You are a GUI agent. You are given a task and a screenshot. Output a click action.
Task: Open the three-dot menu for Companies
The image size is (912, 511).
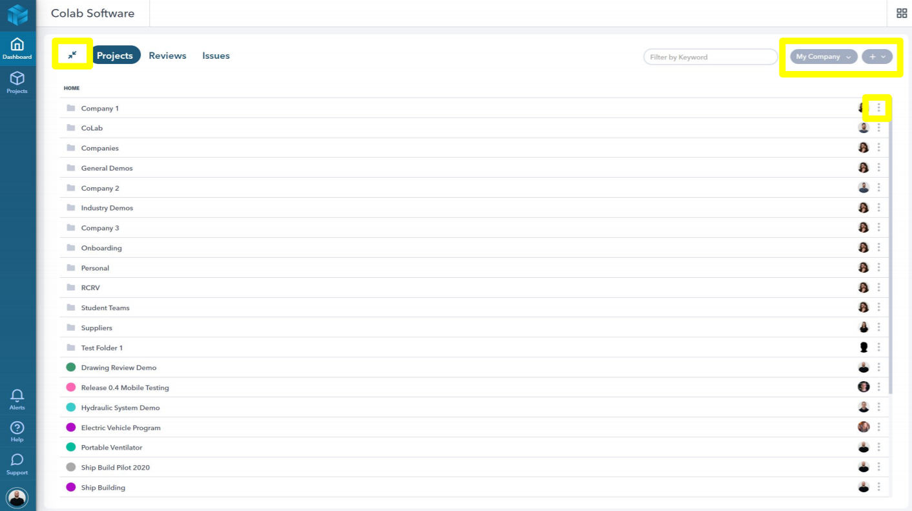[878, 148]
